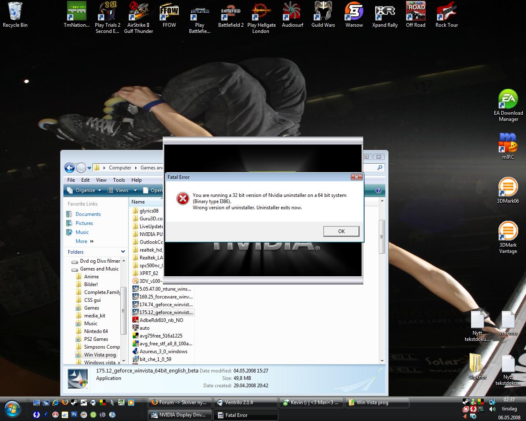Screen dimensions: 526x421
Task: Open Music favorite link
Action: coord(82,232)
